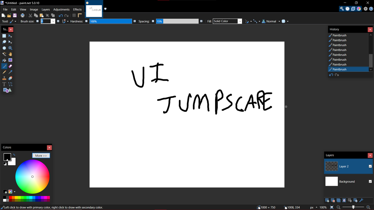Open the Layers menu
This screenshot has width=374, height=210.
[46, 9]
